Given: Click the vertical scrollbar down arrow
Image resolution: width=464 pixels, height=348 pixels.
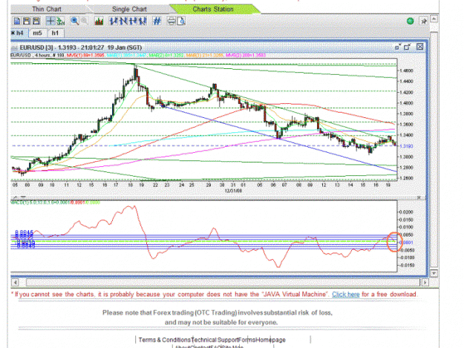Looking at the screenshot, I should 434,273.
